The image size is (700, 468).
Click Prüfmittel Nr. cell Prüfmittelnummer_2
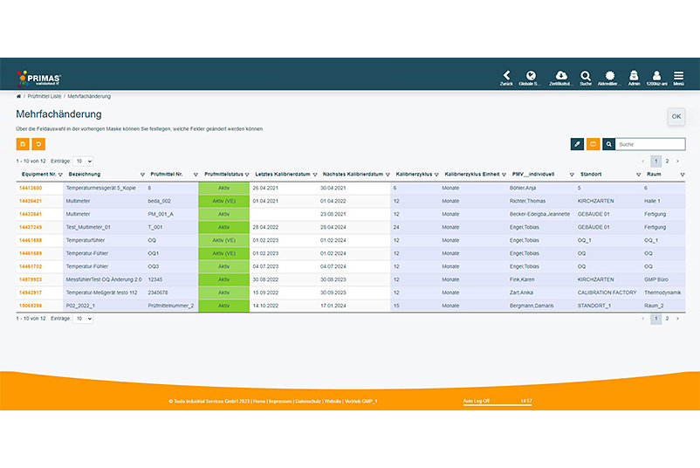pos(171,306)
